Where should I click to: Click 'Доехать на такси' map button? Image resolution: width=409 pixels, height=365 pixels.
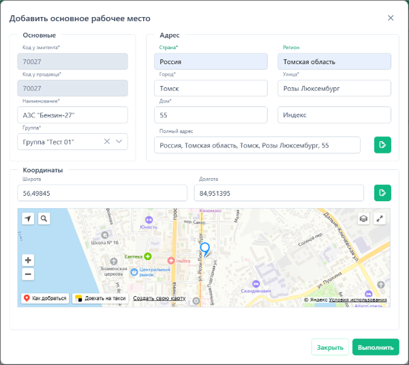point(100,298)
